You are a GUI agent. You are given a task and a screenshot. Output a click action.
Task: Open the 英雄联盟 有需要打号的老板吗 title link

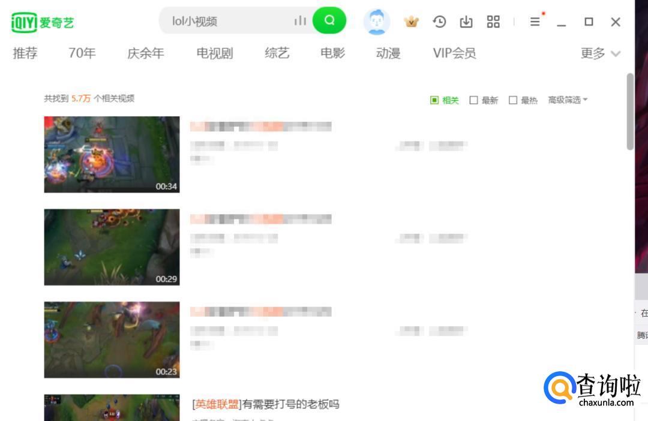[266, 404]
